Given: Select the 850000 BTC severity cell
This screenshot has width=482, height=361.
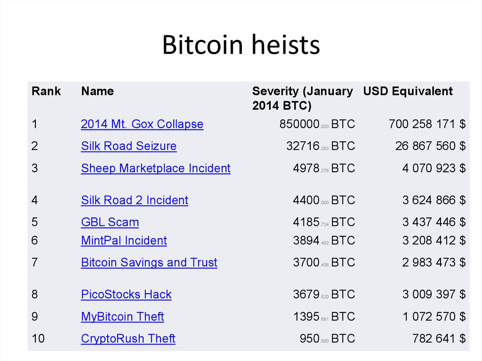Looking at the screenshot, I should point(317,124).
